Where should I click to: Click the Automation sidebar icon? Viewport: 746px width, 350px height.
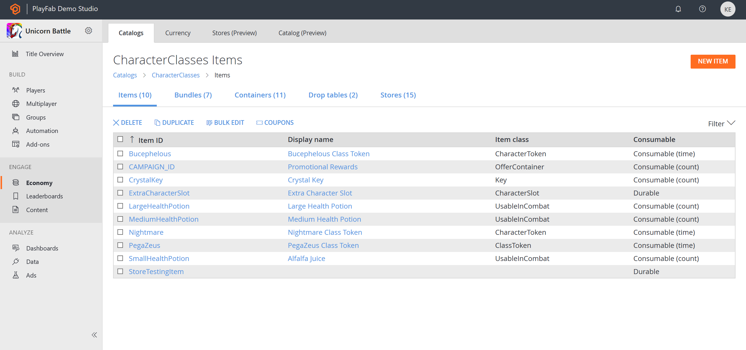click(x=16, y=131)
